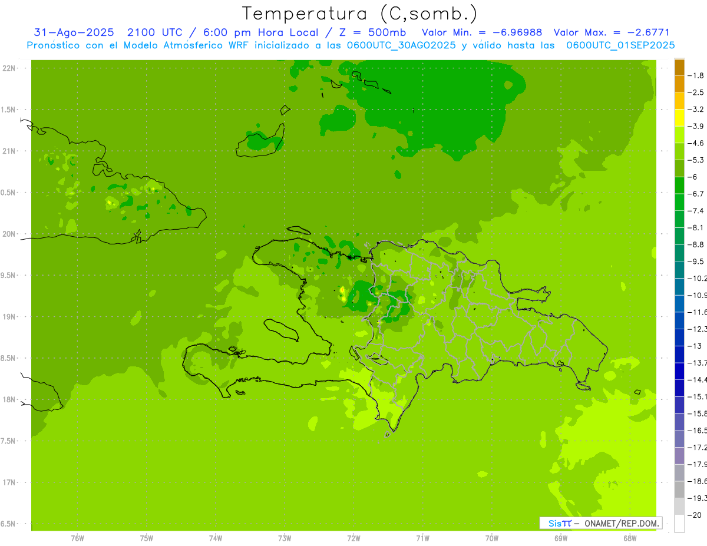Click the amber swatch between -2.5 and -3.2

679,101
